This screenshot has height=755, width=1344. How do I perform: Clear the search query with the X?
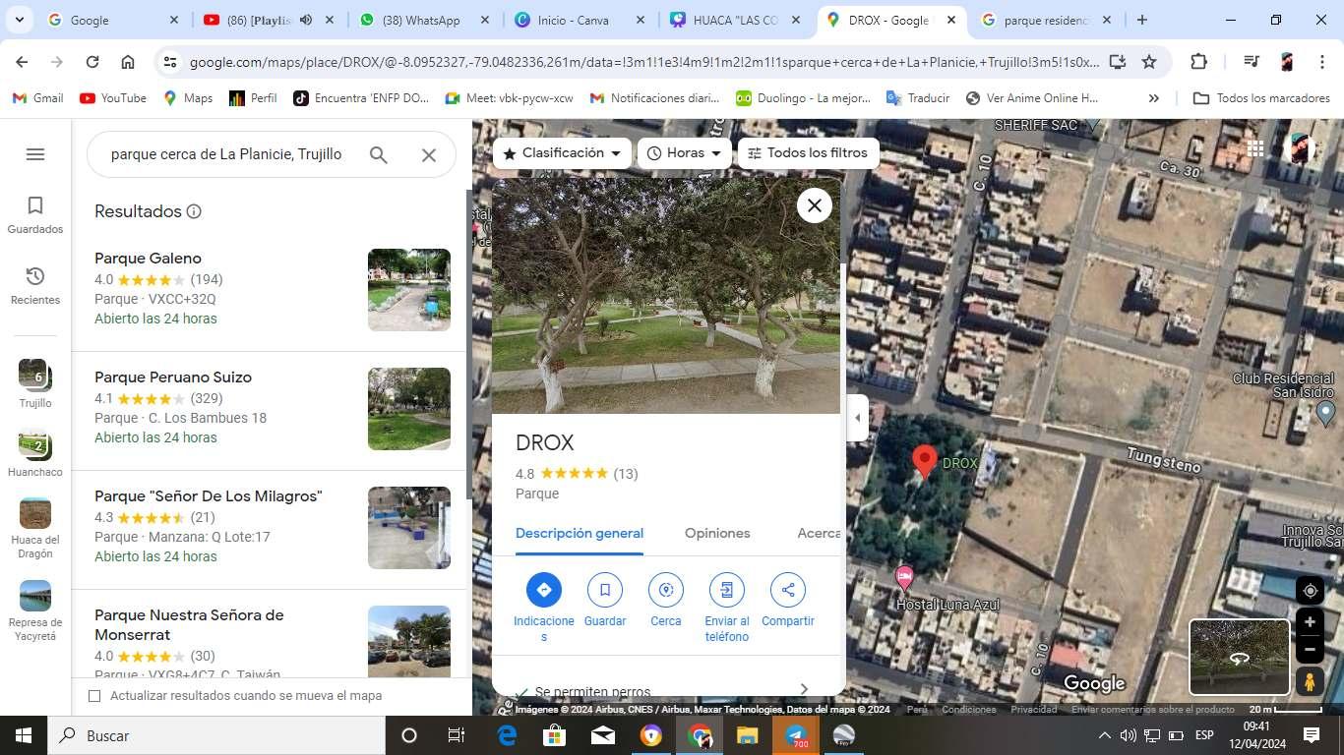429,154
